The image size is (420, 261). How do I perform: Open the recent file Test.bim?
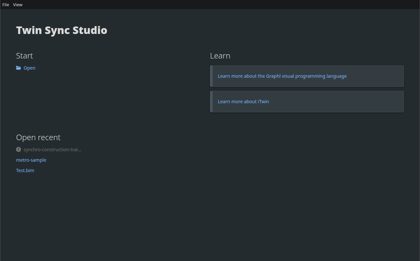pos(25,171)
